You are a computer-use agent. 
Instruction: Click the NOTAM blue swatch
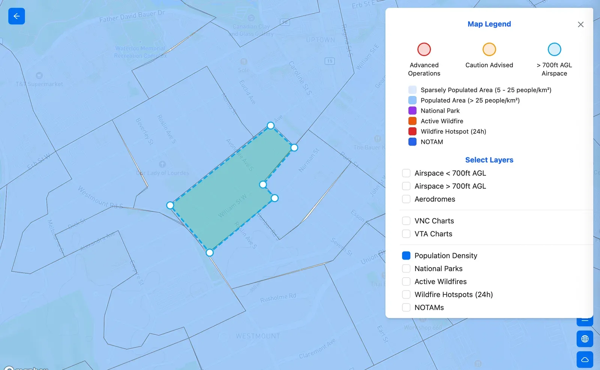coord(412,142)
